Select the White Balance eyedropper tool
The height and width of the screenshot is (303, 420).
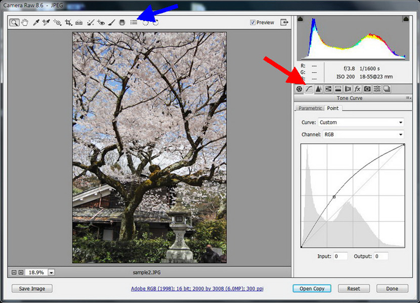coord(36,22)
